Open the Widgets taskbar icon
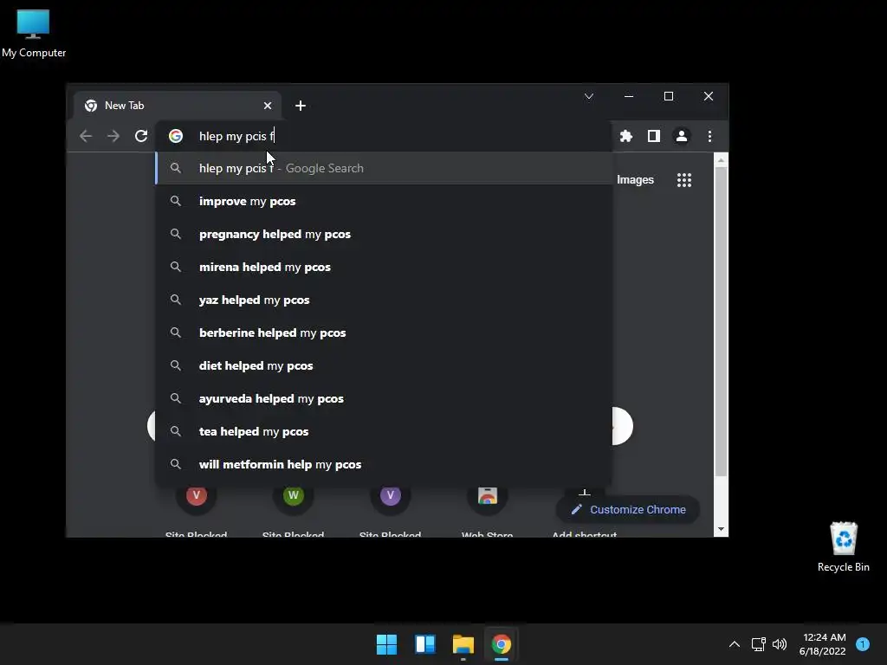The image size is (887, 665). pyautogui.click(x=424, y=644)
